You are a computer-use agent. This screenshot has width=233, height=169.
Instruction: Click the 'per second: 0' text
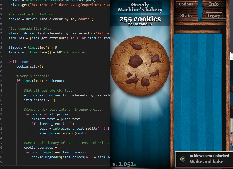[x=140, y=24]
